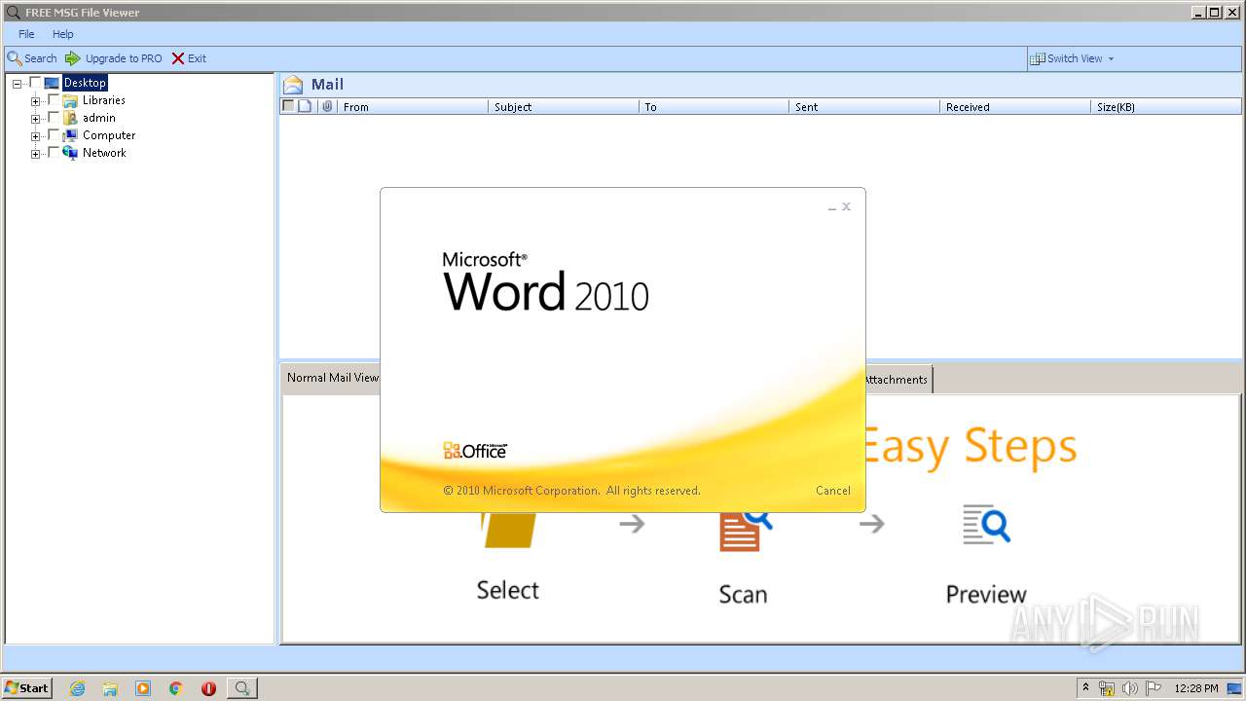Viewport: 1246px width, 701px height.
Task: Click the document type column header icon
Action: (x=305, y=106)
